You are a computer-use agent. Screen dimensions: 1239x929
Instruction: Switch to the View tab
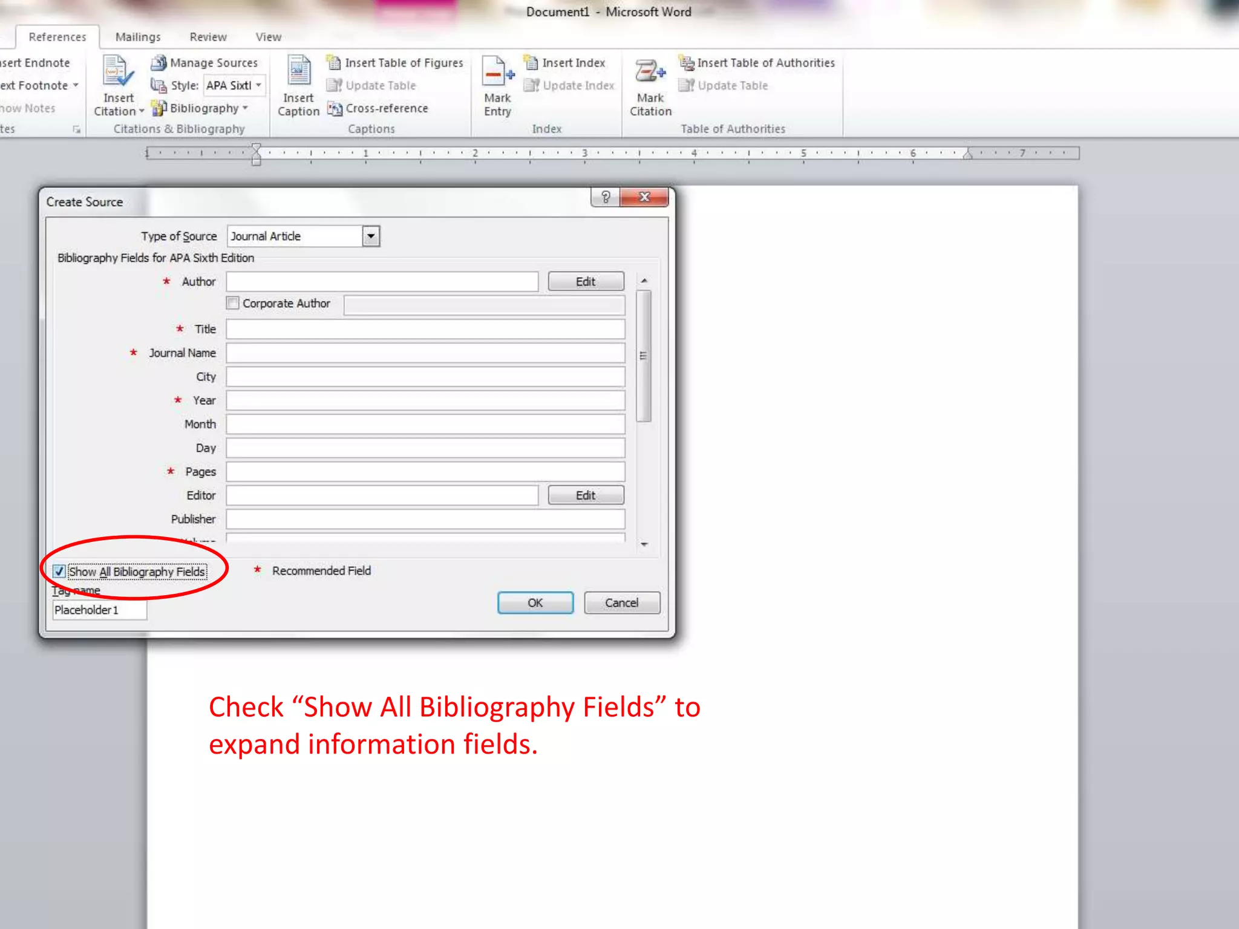tap(268, 37)
